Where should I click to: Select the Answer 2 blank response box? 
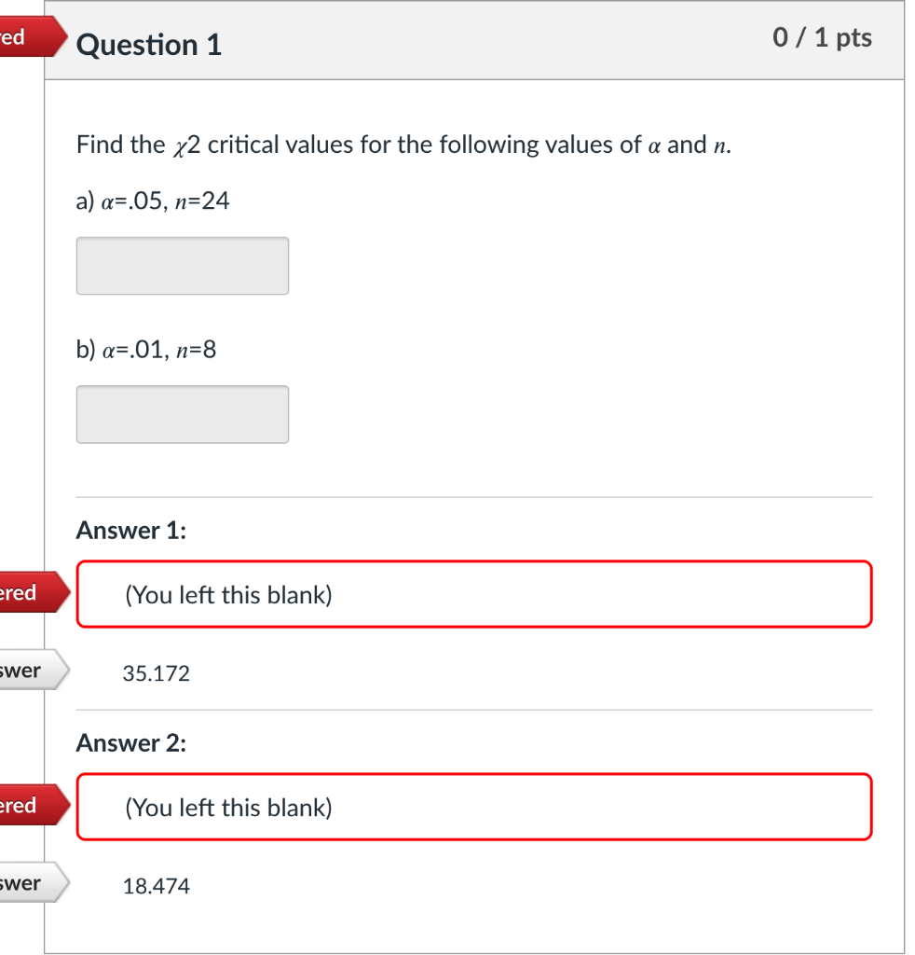coord(474,808)
